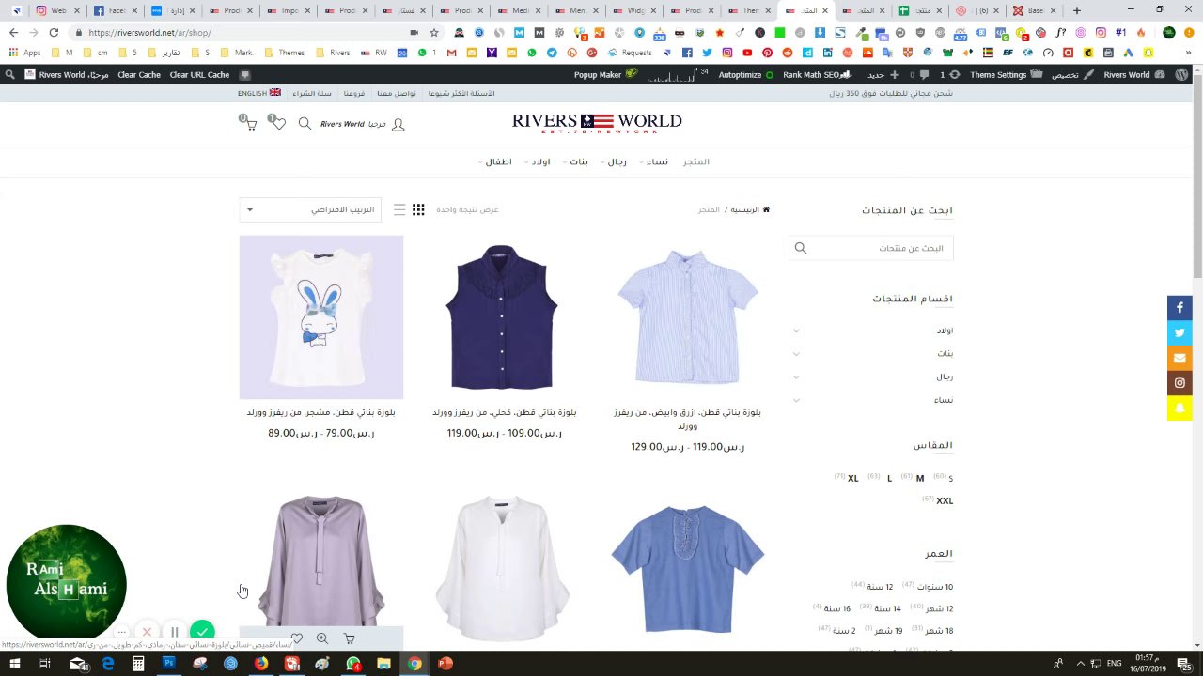Switch to list view layout icon
The image size is (1203, 676).
point(399,209)
